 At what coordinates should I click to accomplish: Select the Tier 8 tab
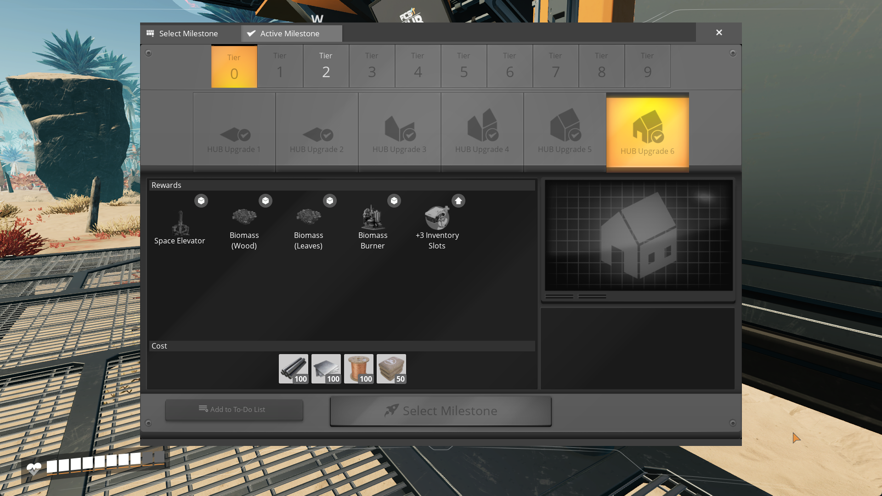click(x=602, y=66)
